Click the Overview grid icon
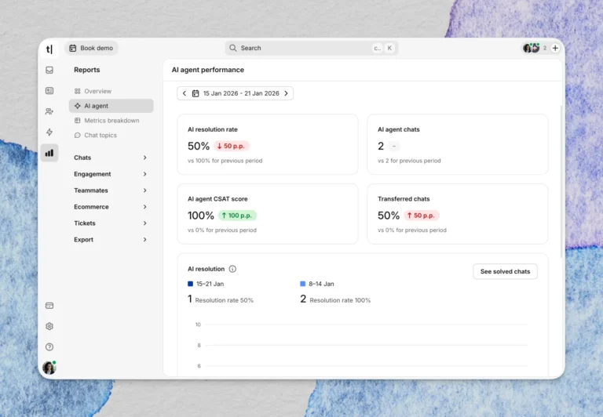The height and width of the screenshot is (417, 603). coord(77,91)
